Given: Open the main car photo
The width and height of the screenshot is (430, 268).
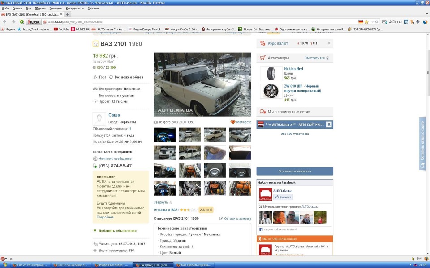Looking at the screenshot, I should pos(202,84).
